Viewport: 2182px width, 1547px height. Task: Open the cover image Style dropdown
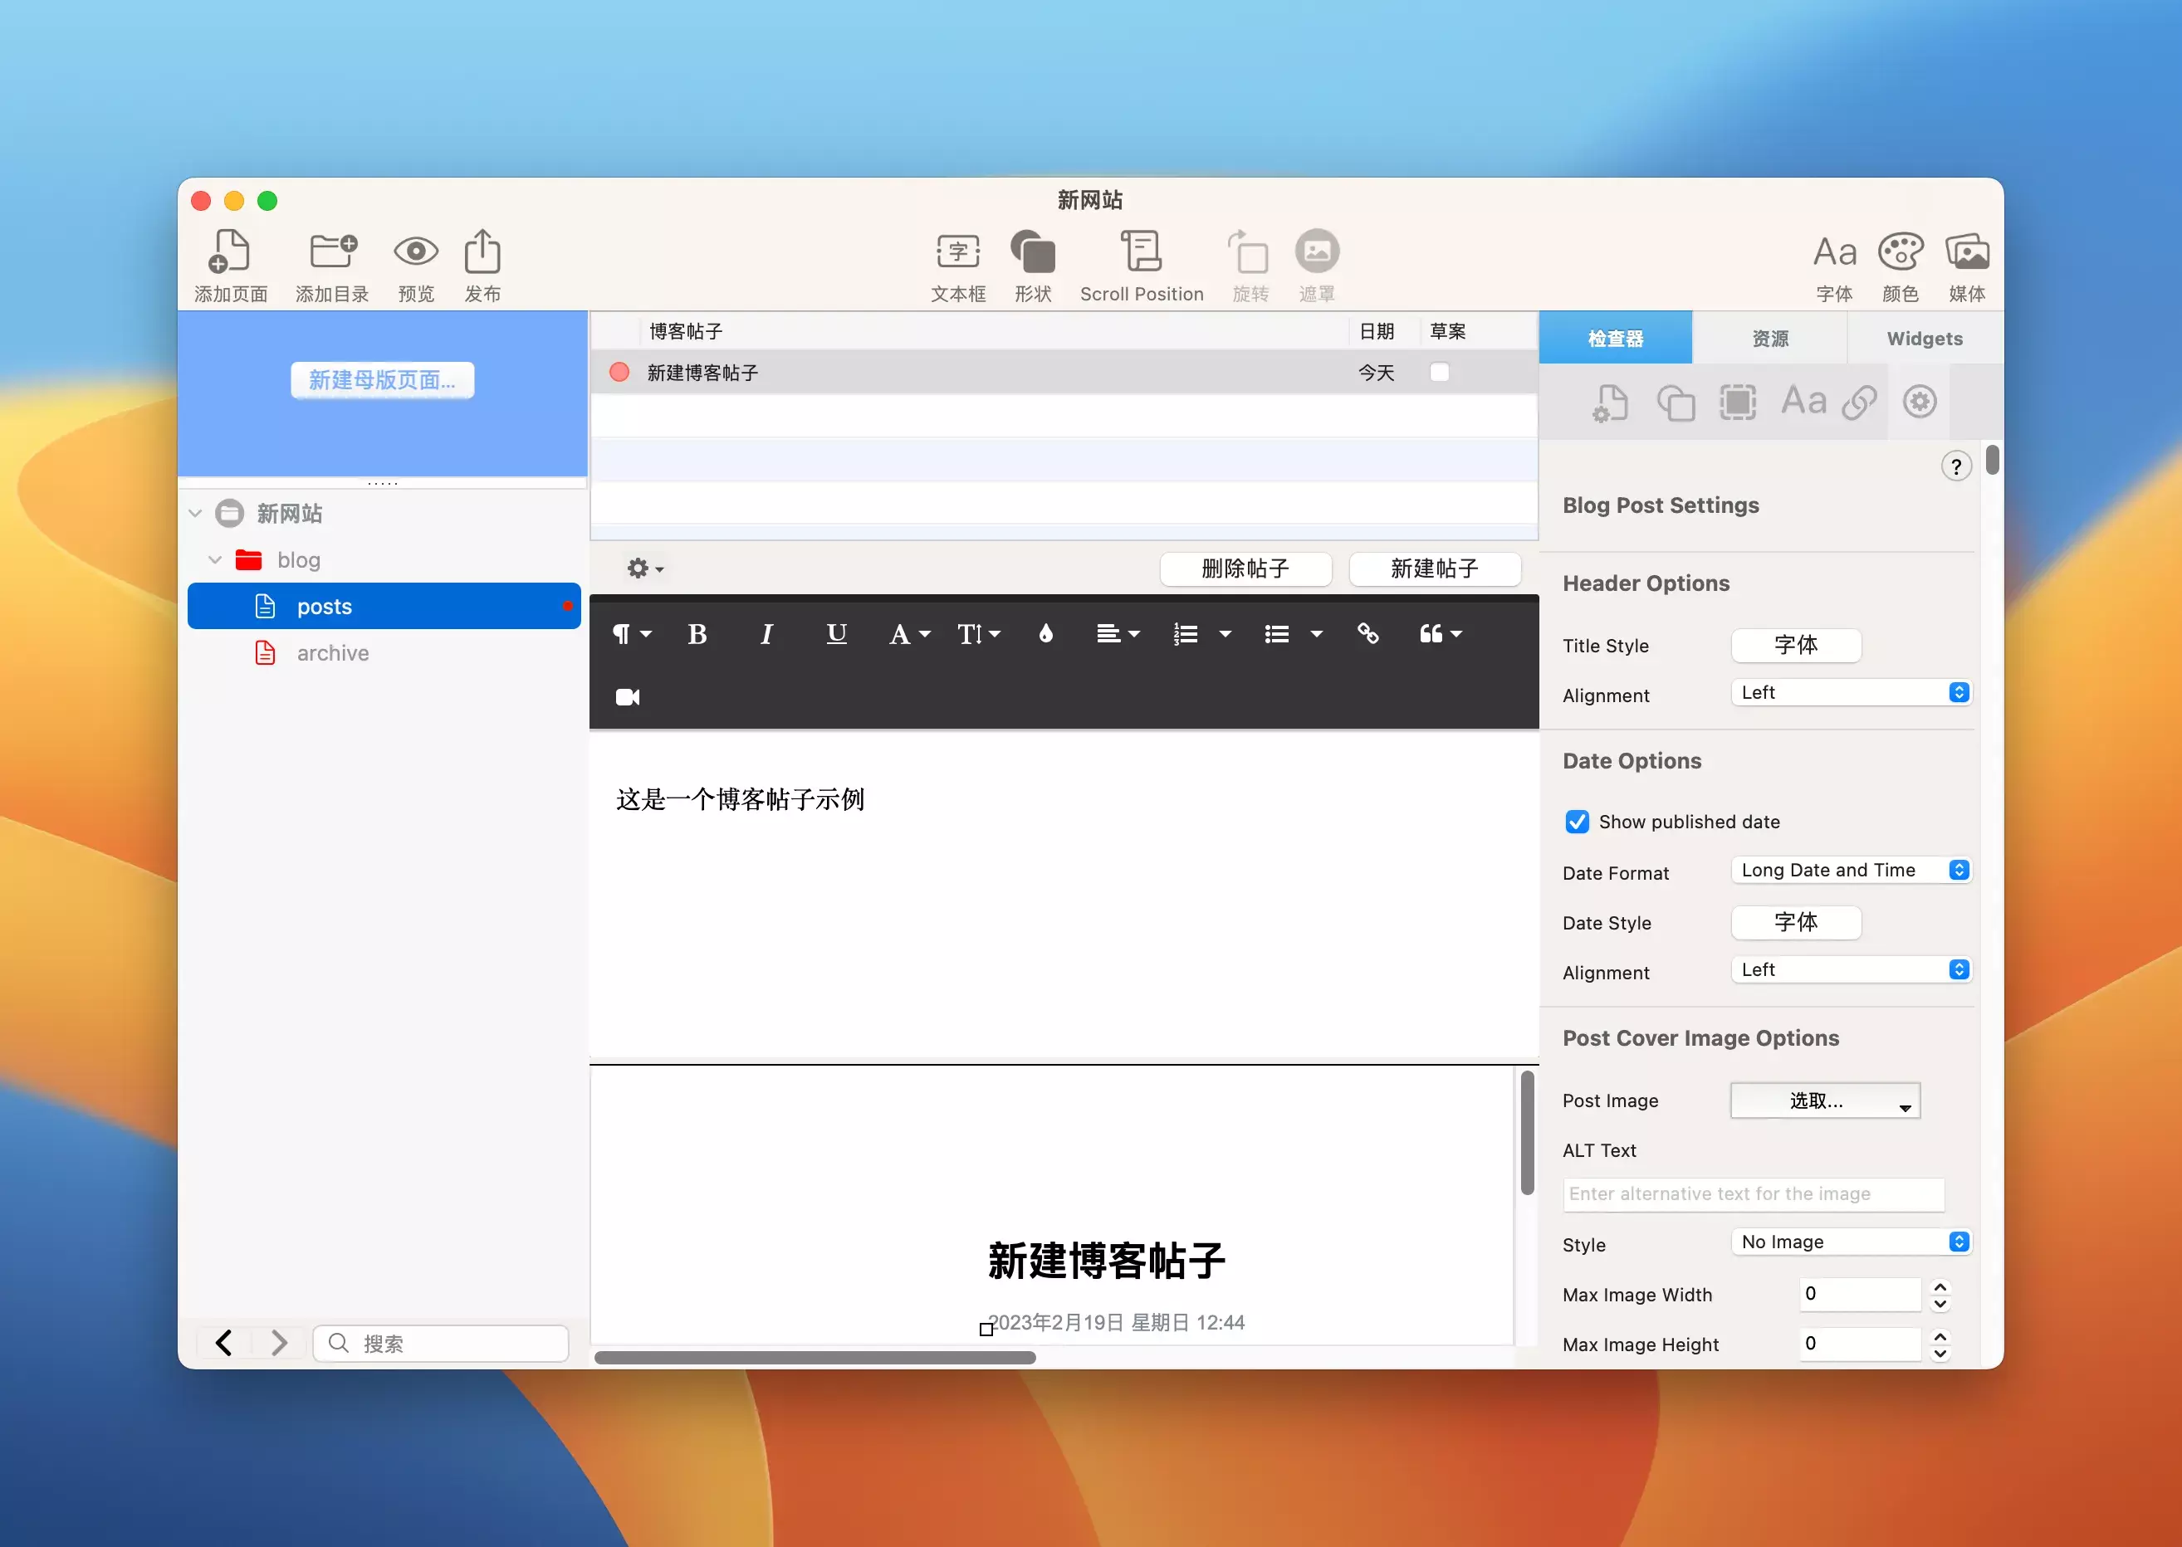(1849, 1242)
